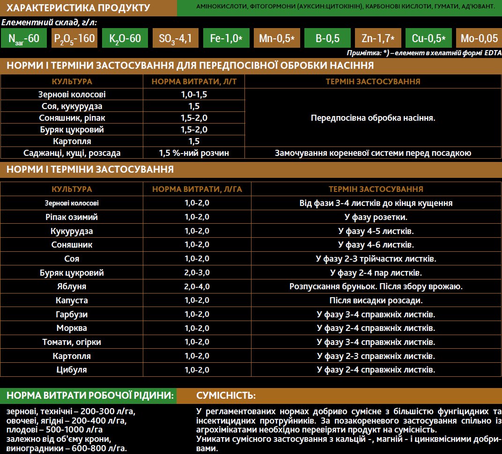Click 'Елементний склад, г/л:' label
502x454 pixels.
coord(49,22)
